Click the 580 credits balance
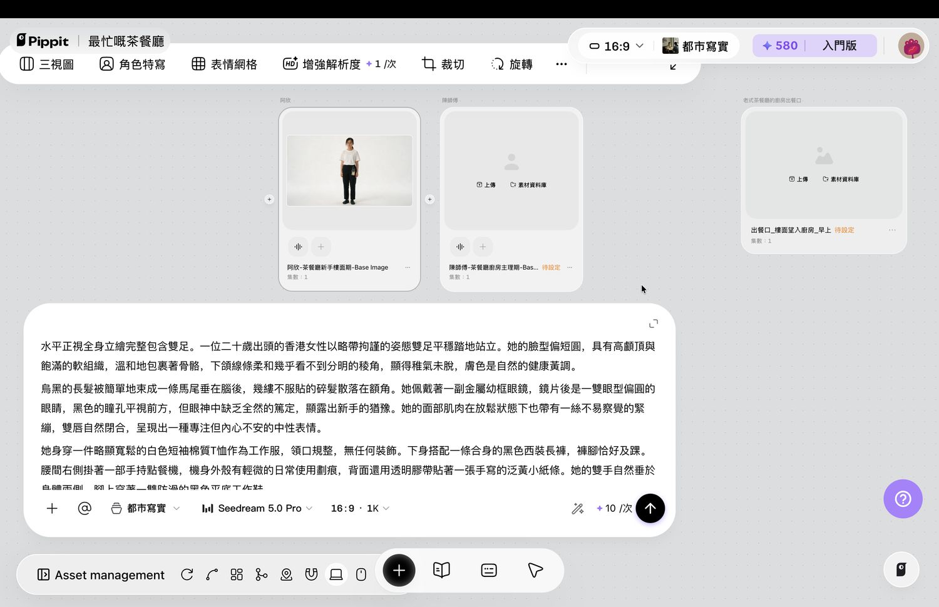This screenshot has width=939, height=607. 779,46
